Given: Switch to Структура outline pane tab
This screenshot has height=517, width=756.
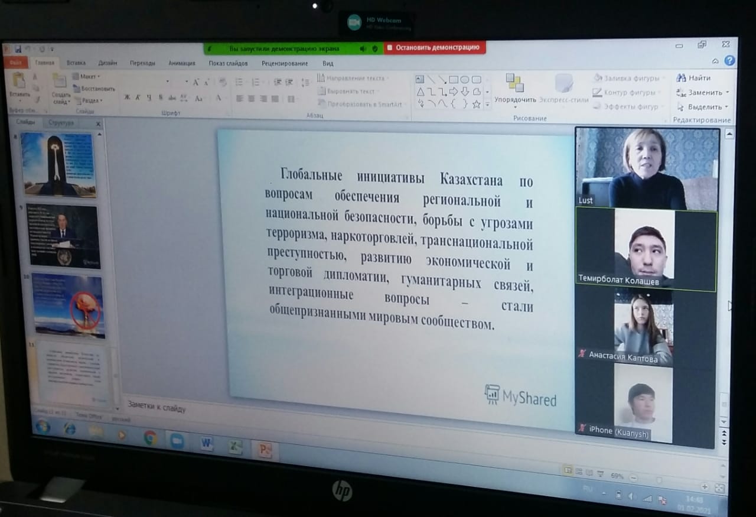Looking at the screenshot, I should [61, 123].
